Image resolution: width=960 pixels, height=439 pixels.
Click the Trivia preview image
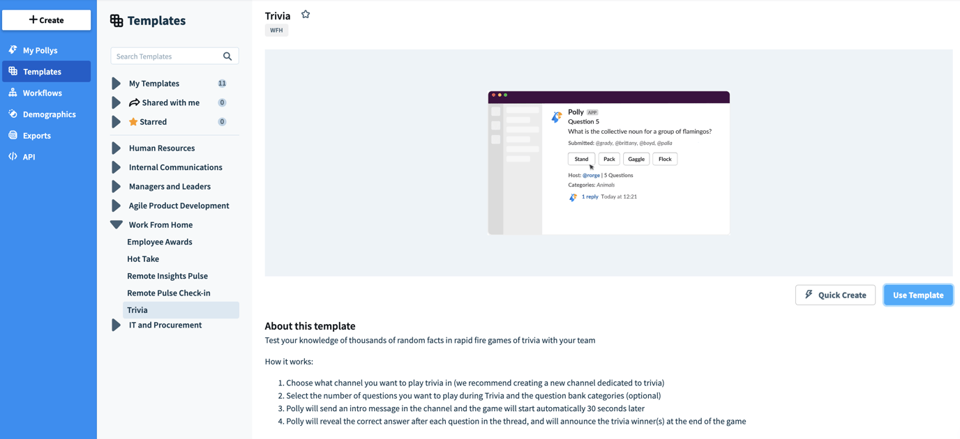click(x=608, y=163)
